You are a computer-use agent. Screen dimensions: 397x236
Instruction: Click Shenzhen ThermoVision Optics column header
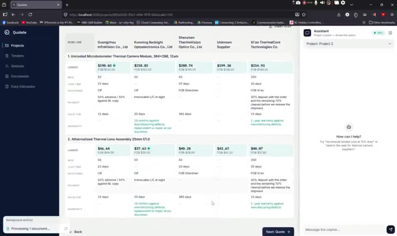pos(190,42)
